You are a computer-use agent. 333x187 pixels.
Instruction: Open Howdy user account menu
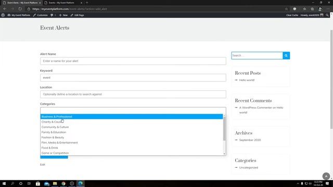(312, 15)
